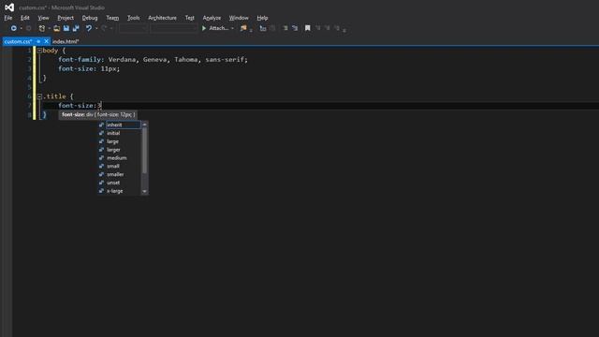Viewport: 599px width, 337px height.
Task: Open the Analyze menu
Action: coord(212,18)
